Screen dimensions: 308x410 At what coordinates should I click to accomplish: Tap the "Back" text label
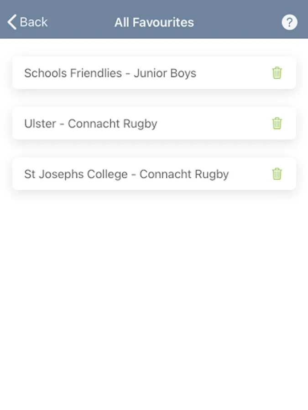pos(34,22)
